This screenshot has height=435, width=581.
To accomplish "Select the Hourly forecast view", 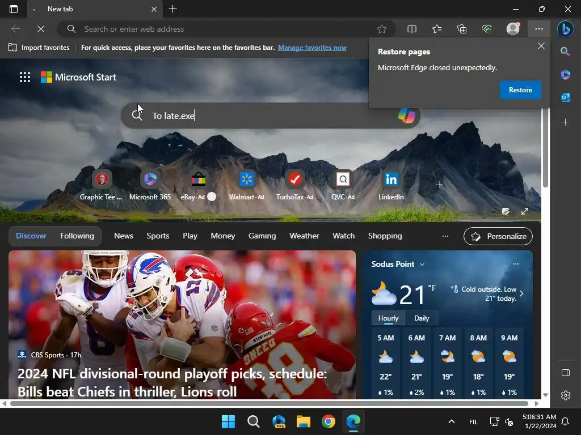I will click(388, 318).
